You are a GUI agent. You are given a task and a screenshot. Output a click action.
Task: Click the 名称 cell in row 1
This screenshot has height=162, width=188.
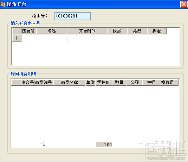[x=52, y=38]
